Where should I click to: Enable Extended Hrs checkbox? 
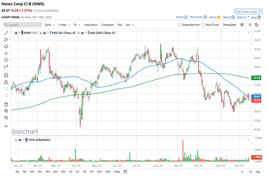(x=179, y=25)
